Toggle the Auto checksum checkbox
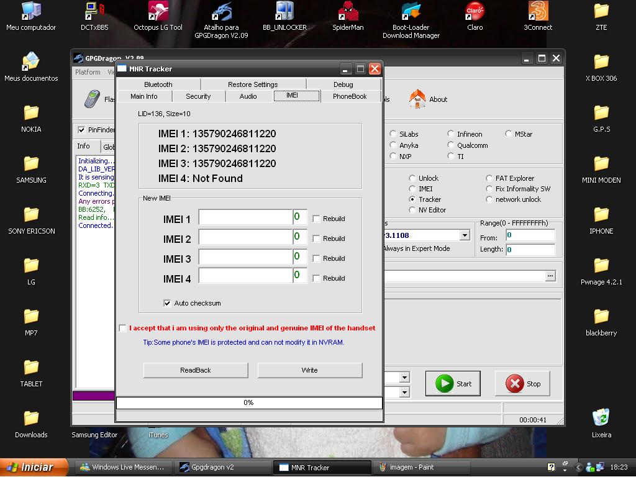 [x=167, y=303]
